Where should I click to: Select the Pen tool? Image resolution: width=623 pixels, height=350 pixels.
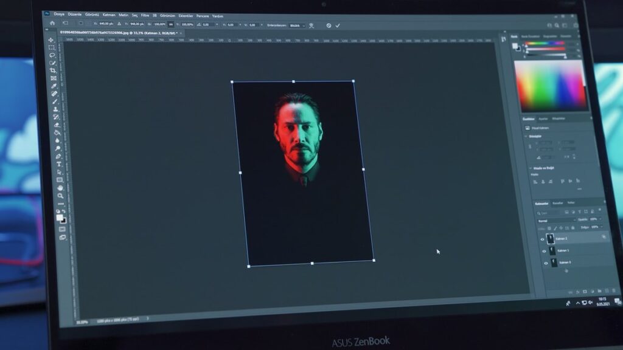pos(58,156)
